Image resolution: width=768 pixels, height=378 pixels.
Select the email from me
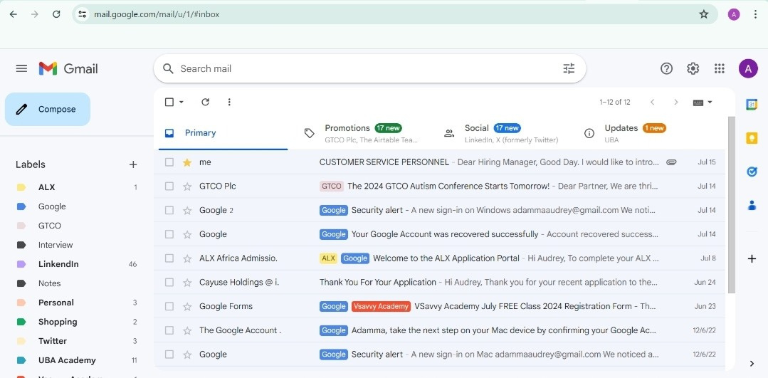[x=169, y=162]
